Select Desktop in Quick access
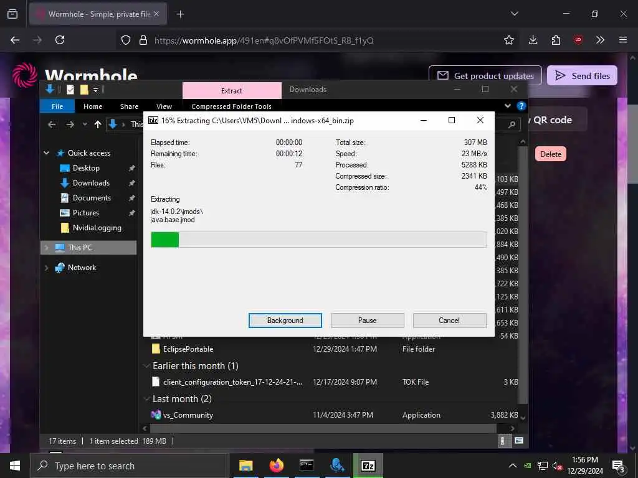The height and width of the screenshot is (478, 638). coord(86,168)
